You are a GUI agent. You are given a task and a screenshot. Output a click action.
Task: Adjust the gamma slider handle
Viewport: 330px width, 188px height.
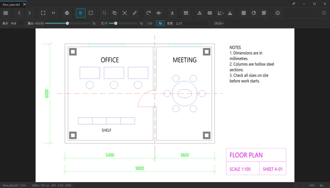point(116,23)
